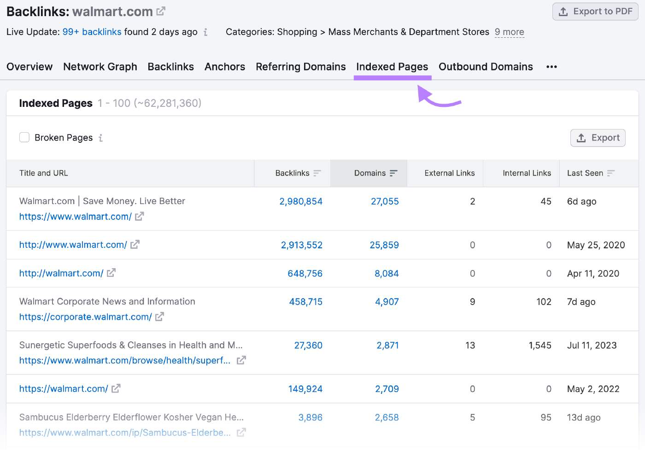645x463 pixels.
Task: Open corporate.walmart.com via its external link icon
Action: (x=159, y=317)
